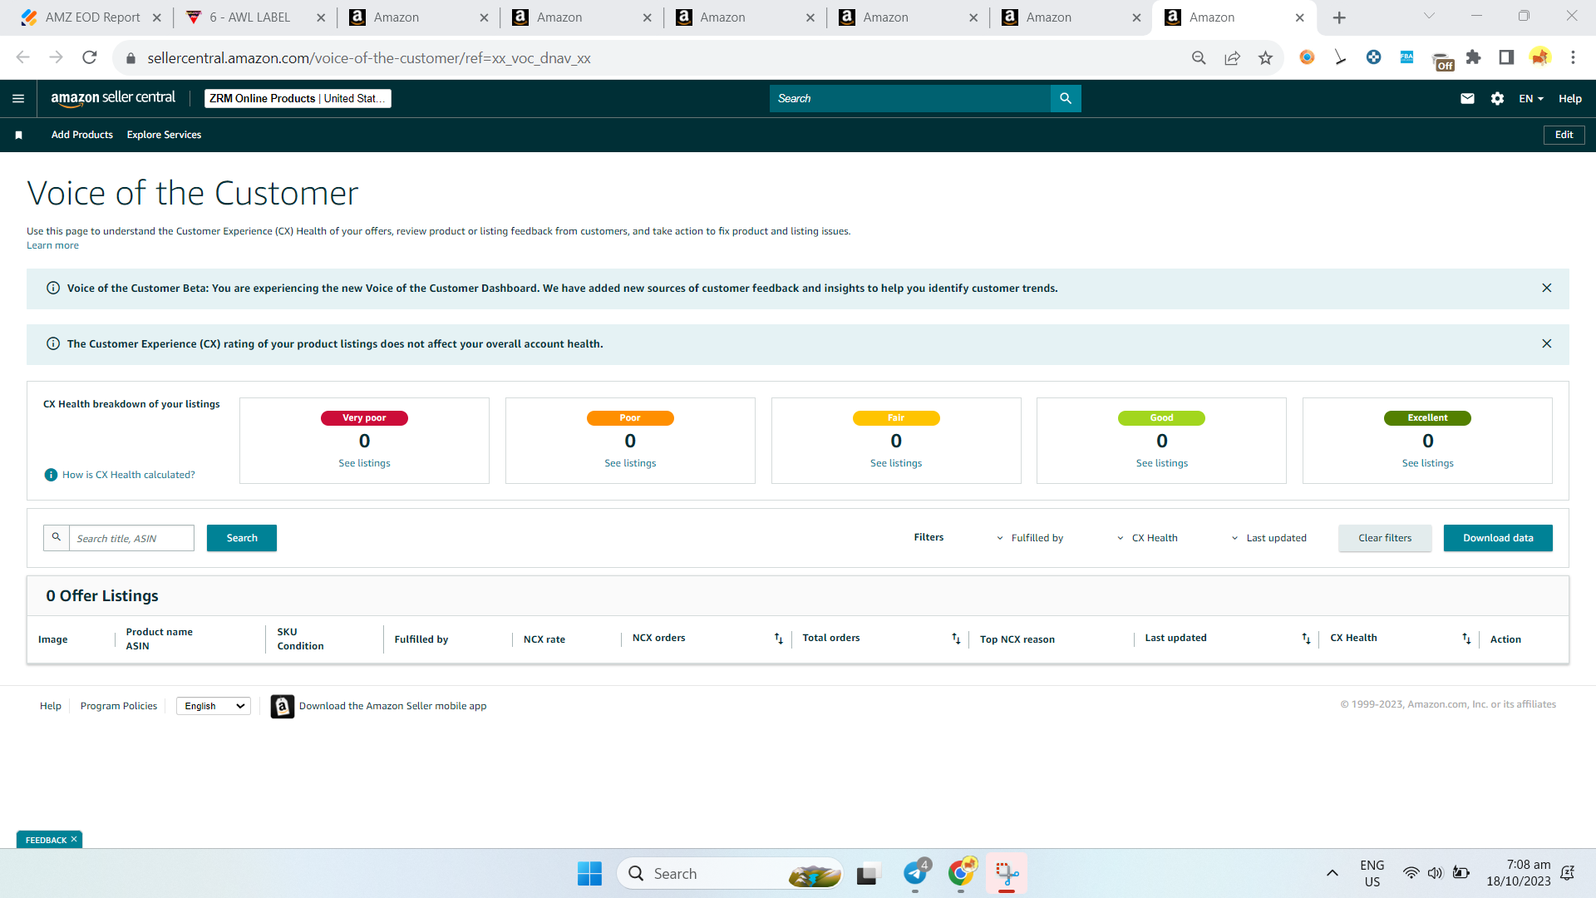See listings under Poor
The width and height of the screenshot is (1596, 898).
[x=630, y=463]
